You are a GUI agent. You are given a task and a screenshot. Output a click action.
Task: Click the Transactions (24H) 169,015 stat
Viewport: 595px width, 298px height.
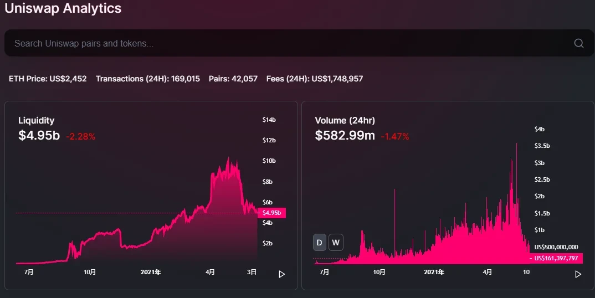point(147,79)
